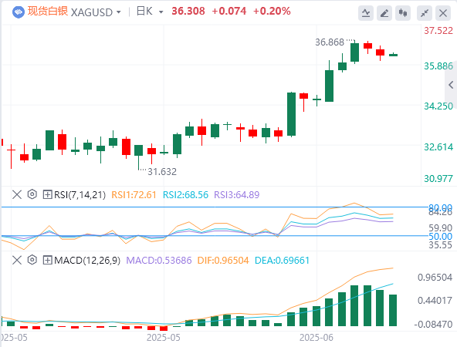Screen dimensions: 457x347
Task: Collapse the chart with the shrink arrows icon
Action: (425, 13)
